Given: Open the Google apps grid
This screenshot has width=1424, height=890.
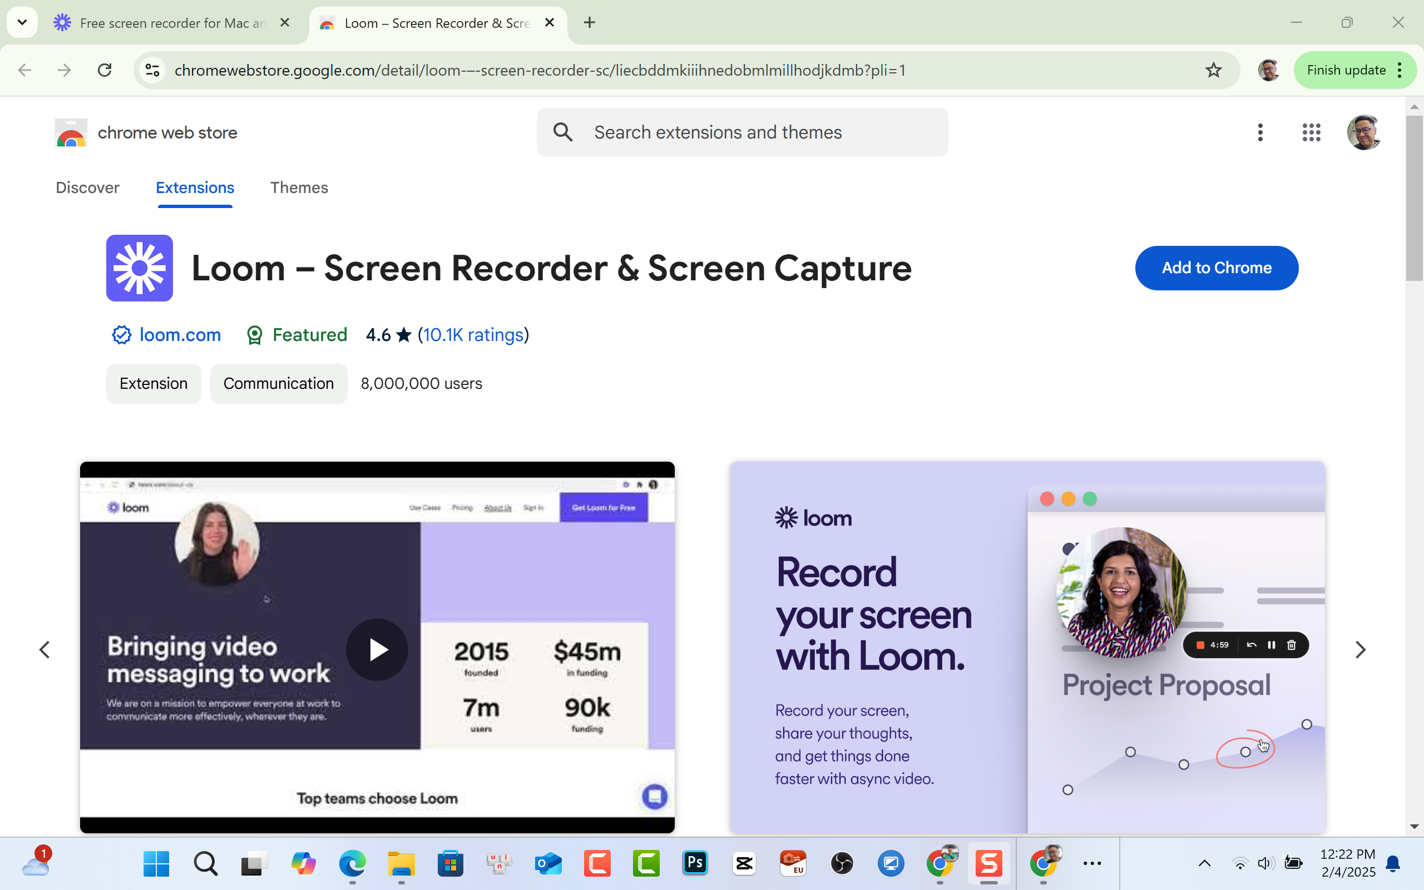Looking at the screenshot, I should tap(1311, 132).
